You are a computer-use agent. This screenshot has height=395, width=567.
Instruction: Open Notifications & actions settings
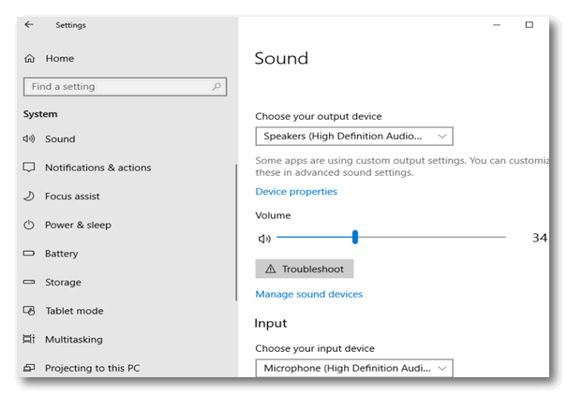[98, 168]
